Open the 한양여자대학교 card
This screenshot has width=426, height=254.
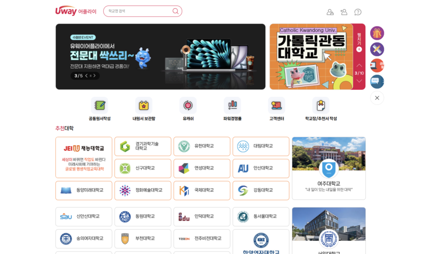coord(261,242)
